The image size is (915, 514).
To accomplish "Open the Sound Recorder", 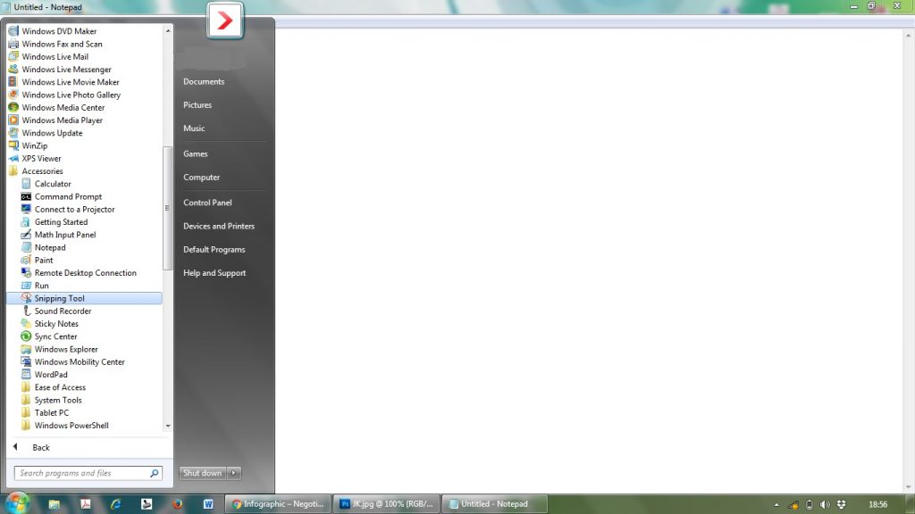I will 62,311.
